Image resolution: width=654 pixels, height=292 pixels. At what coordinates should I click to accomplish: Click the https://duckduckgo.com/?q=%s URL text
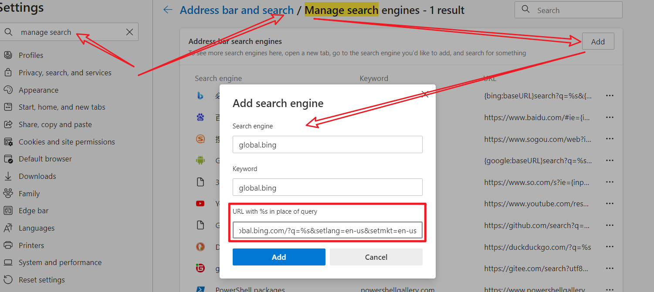(538, 247)
